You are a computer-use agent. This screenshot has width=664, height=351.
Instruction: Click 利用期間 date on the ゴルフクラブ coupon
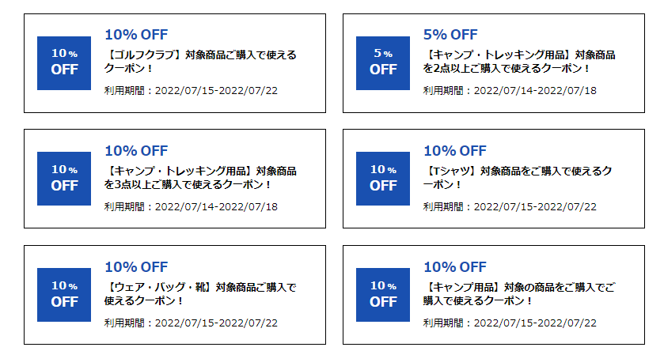[x=191, y=90]
